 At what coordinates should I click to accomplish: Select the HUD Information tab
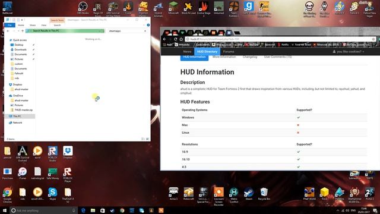pos(194,57)
